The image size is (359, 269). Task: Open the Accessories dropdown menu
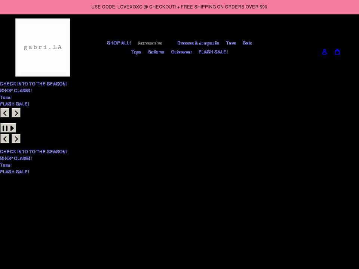[x=150, y=43]
